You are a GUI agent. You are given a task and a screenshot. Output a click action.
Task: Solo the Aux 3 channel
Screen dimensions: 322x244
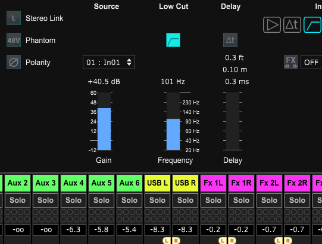click(45, 200)
